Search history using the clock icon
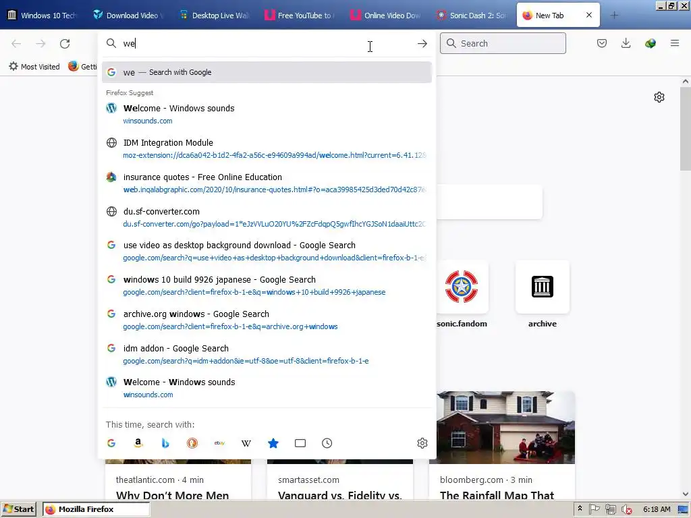This screenshot has width=691, height=518. (327, 443)
